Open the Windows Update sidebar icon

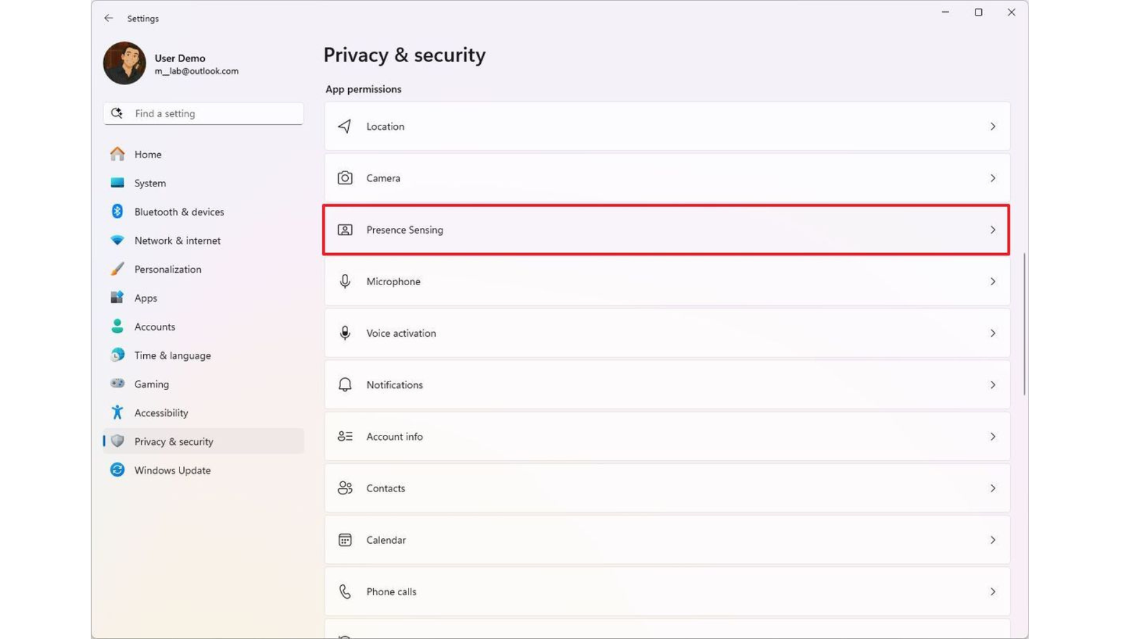tap(117, 470)
